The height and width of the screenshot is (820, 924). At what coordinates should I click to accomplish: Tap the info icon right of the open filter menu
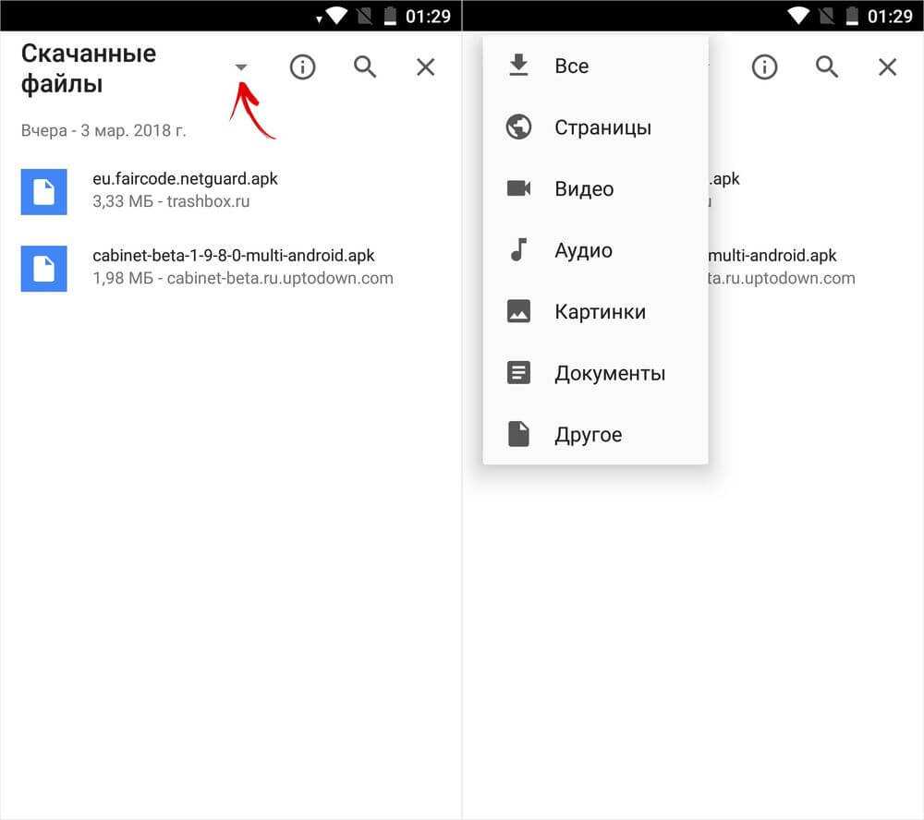tap(764, 67)
